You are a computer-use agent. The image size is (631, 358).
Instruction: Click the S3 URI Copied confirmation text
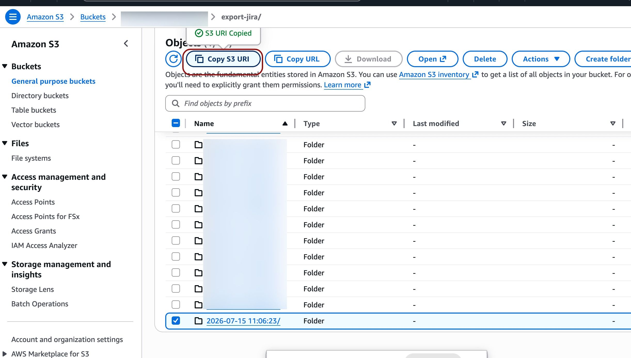228,33
